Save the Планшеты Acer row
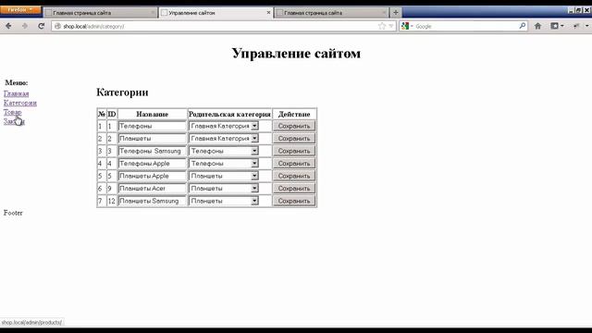 coord(294,188)
